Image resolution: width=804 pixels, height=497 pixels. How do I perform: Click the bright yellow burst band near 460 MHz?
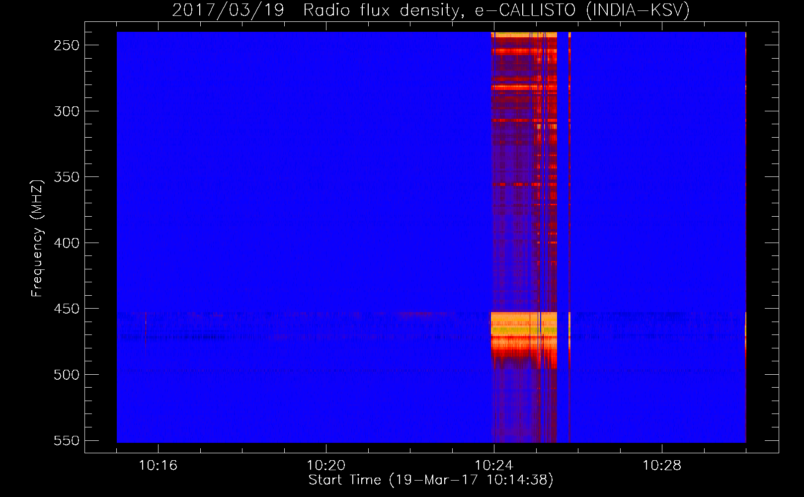[x=523, y=325]
